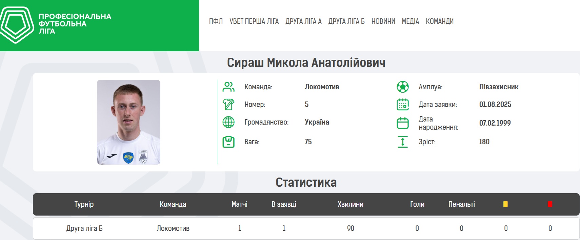580x240 pixels.
Task: Click the red card column icon
Action: [x=550, y=204]
